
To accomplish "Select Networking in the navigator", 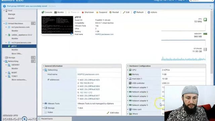I will tap(13, 61).
